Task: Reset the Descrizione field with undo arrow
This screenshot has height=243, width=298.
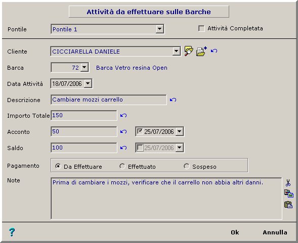Action: (x=173, y=100)
